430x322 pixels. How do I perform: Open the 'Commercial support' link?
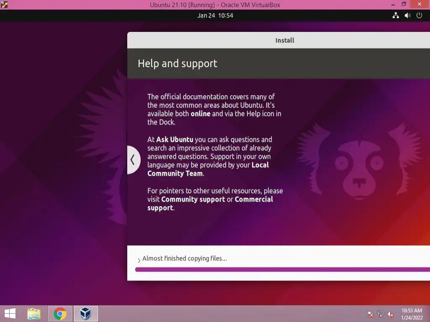(210, 203)
